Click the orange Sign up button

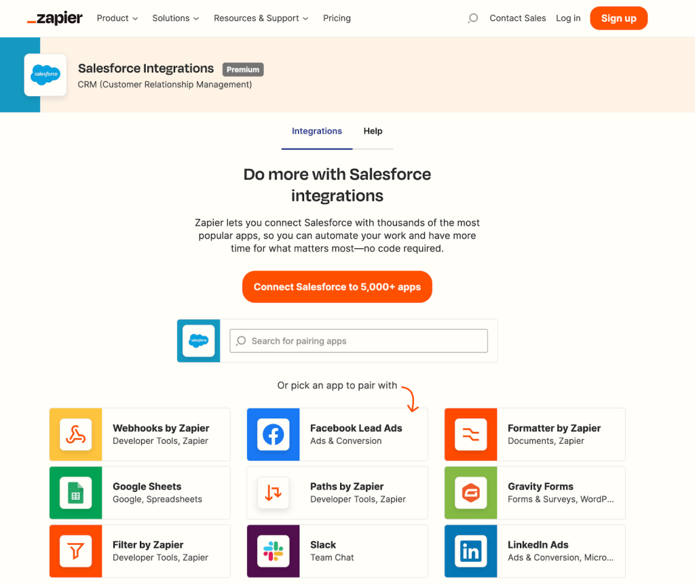(619, 18)
